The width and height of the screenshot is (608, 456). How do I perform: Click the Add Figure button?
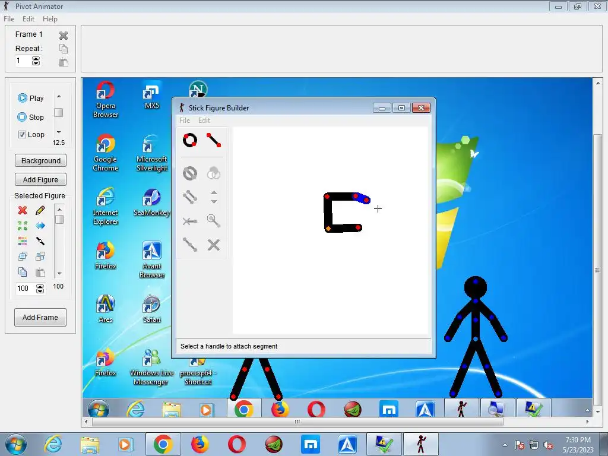[x=41, y=179]
